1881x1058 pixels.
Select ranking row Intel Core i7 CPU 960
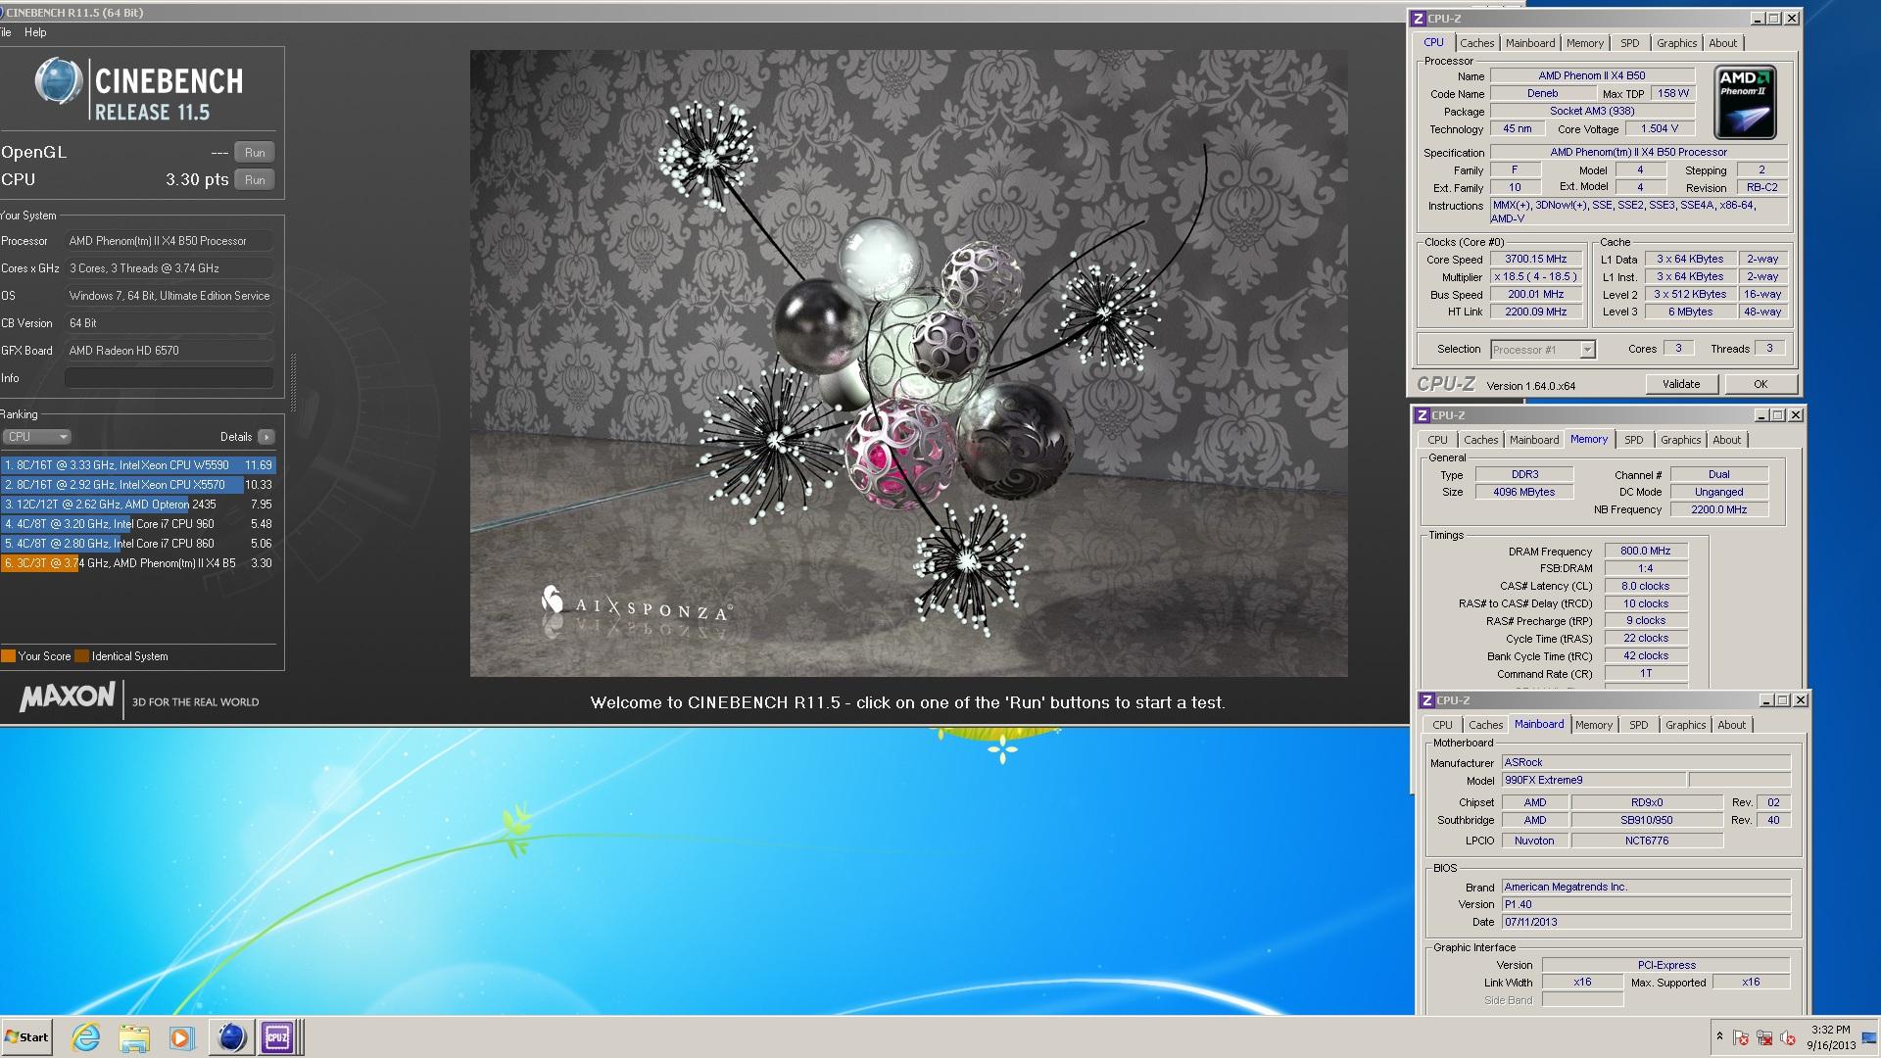click(138, 524)
